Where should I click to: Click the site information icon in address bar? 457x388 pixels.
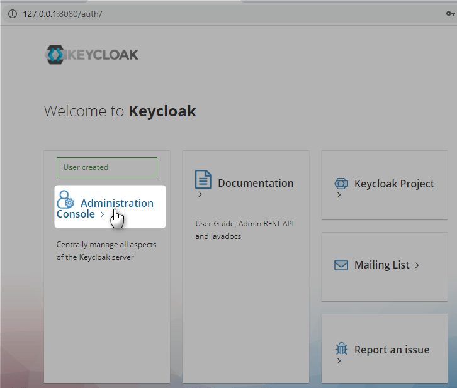coord(12,14)
